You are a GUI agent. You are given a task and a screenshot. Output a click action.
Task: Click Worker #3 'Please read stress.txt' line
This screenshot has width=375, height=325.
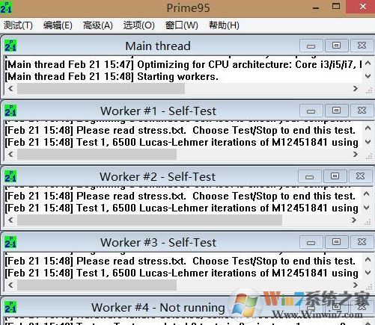coord(180,261)
